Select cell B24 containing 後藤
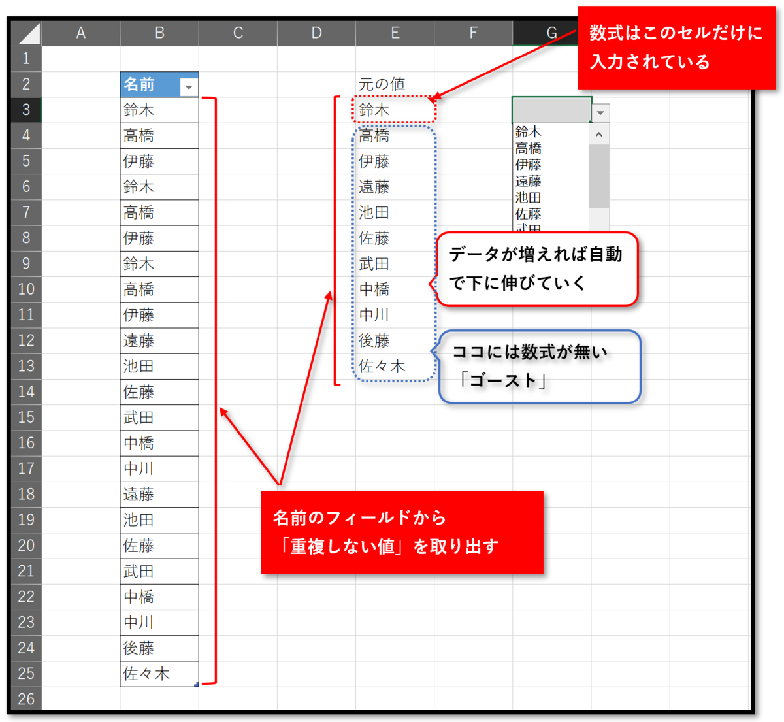Image resolution: width=784 pixels, height=722 pixels. coord(159,648)
